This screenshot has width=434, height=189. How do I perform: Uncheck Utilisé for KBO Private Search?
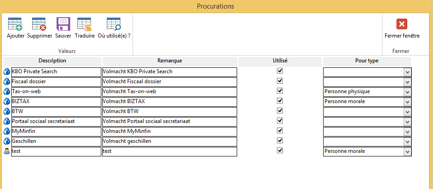[x=280, y=71]
